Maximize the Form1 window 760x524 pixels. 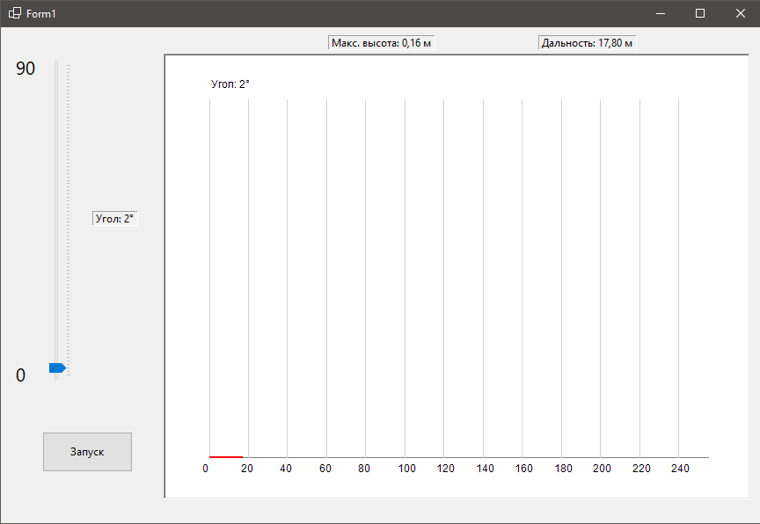(700, 13)
